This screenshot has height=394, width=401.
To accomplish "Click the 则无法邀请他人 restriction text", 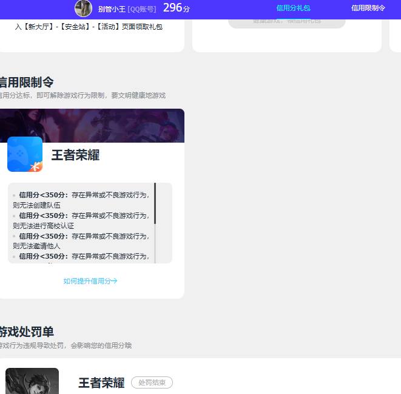I will pyautogui.click(x=36, y=246).
